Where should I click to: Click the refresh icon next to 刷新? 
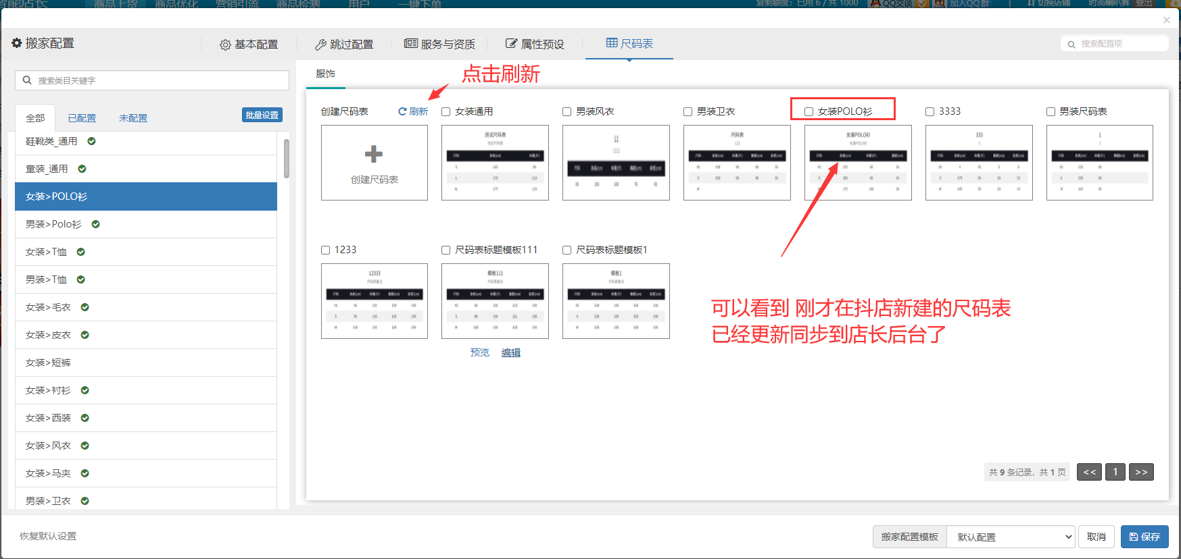tap(402, 111)
